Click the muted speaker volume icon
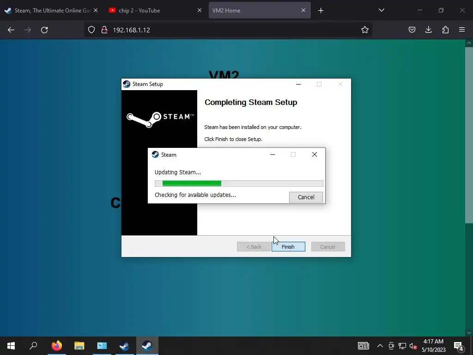 413,346
